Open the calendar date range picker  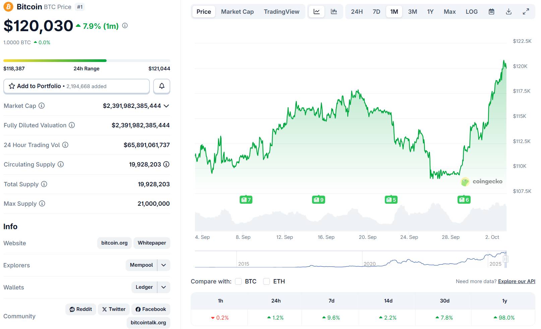(x=491, y=12)
